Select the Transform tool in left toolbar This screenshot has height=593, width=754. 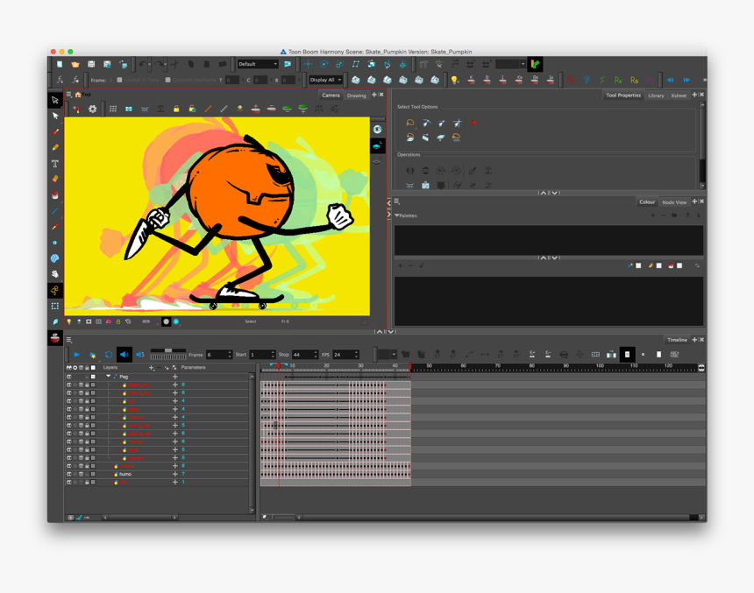tap(55, 100)
